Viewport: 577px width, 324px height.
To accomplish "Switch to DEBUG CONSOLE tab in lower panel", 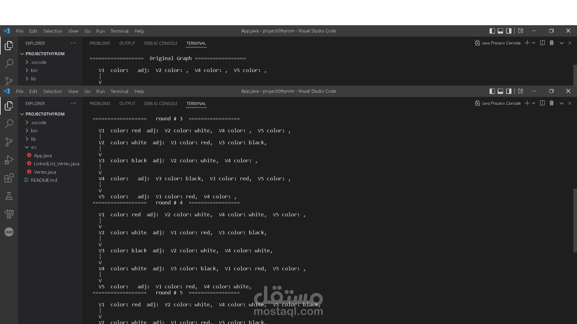I will point(161,103).
